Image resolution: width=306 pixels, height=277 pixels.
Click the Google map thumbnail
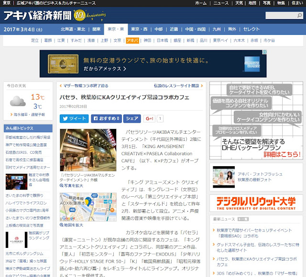pyautogui.click(x=88, y=207)
